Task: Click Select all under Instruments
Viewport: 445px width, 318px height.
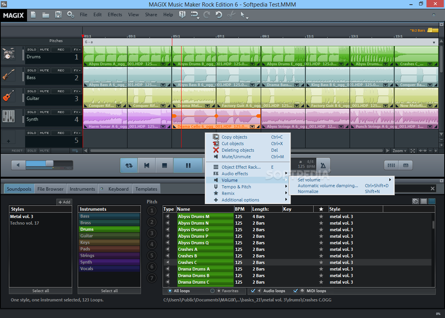Action: pyautogui.click(x=109, y=291)
